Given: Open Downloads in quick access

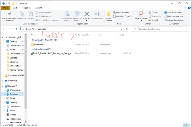Looking at the screenshot, I should [x=15, y=54].
